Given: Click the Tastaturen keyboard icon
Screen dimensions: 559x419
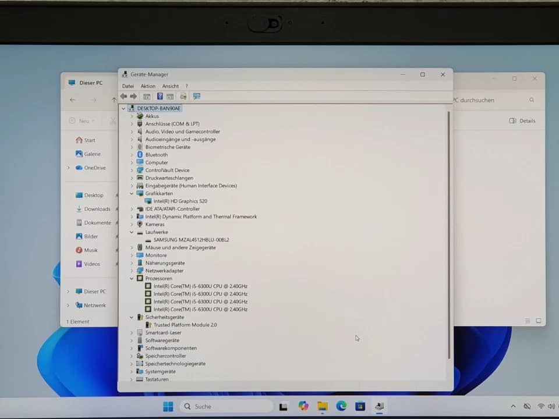Looking at the screenshot, I should (139, 379).
